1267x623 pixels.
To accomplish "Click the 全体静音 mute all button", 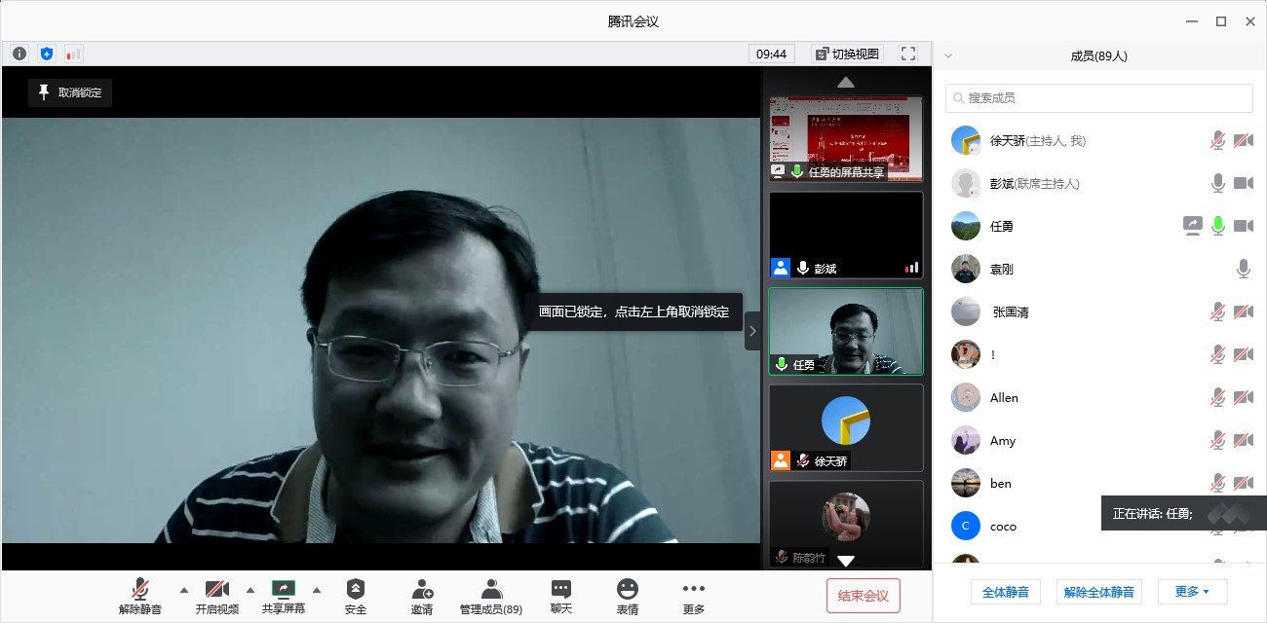I will pos(1006,591).
